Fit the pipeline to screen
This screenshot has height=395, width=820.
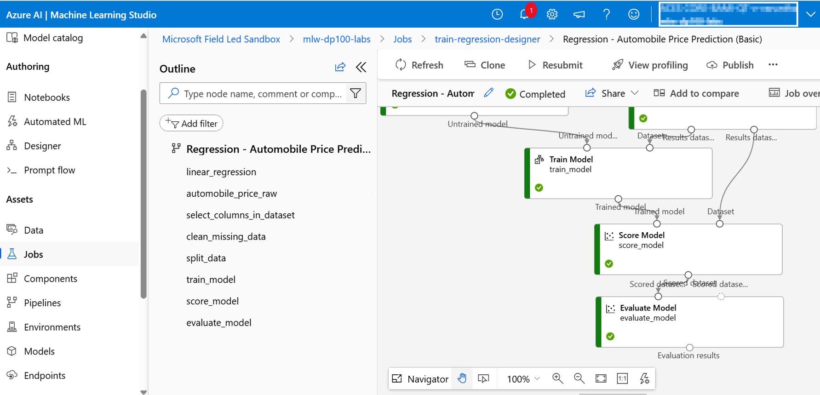[601, 378]
